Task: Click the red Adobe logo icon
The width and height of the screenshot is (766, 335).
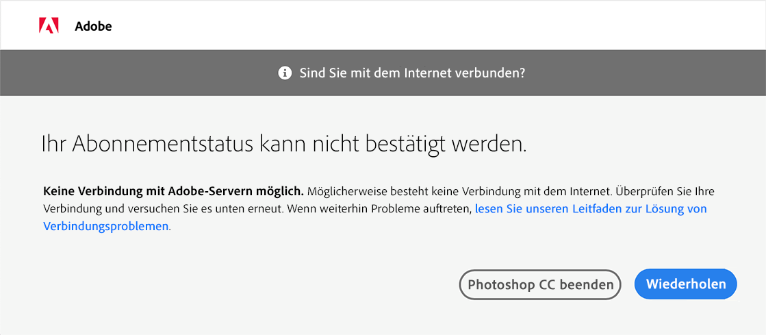Action: click(49, 25)
